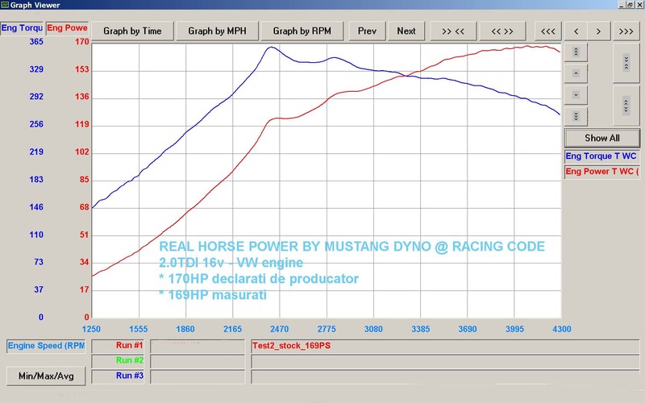
Task: Expand horizontal view with << >> button
Action: 502,31
